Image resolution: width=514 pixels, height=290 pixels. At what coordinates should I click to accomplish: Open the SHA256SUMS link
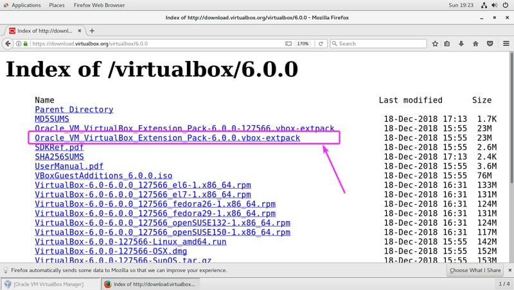(59, 157)
